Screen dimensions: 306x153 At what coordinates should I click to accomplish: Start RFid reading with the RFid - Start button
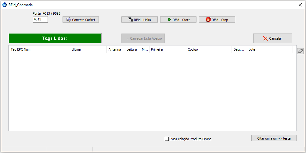click(x=178, y=20)
